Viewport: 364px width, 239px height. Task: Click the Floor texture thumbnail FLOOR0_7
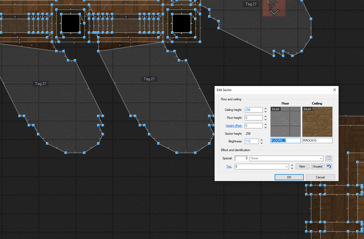pyautogui.click(x=285, y=122)
